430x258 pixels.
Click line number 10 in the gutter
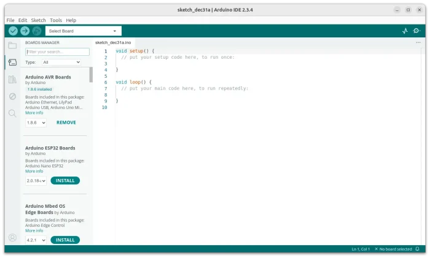(104, 107)
